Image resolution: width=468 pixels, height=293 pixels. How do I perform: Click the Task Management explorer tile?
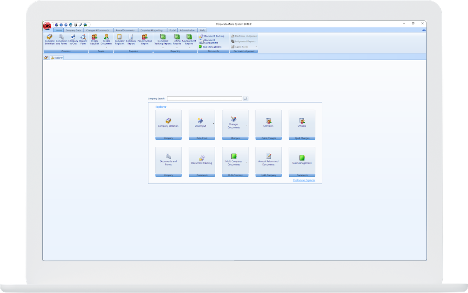[x=302, y=160]
